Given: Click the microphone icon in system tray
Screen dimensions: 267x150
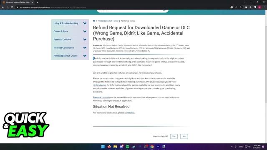Looking at the screenshot, I should (236, 147).
